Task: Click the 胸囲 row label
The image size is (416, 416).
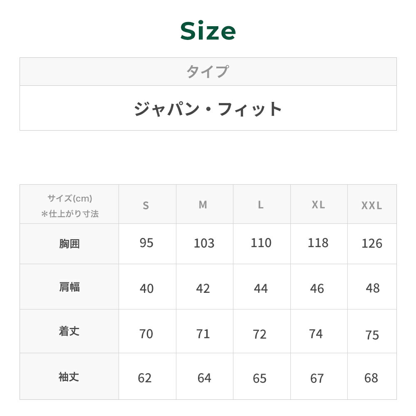Action: (x=69, y=244)
